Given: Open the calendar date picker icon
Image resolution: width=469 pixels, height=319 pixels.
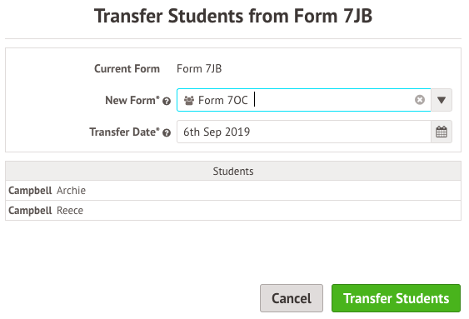Looking at the screenshot, I should pos(442,132).
